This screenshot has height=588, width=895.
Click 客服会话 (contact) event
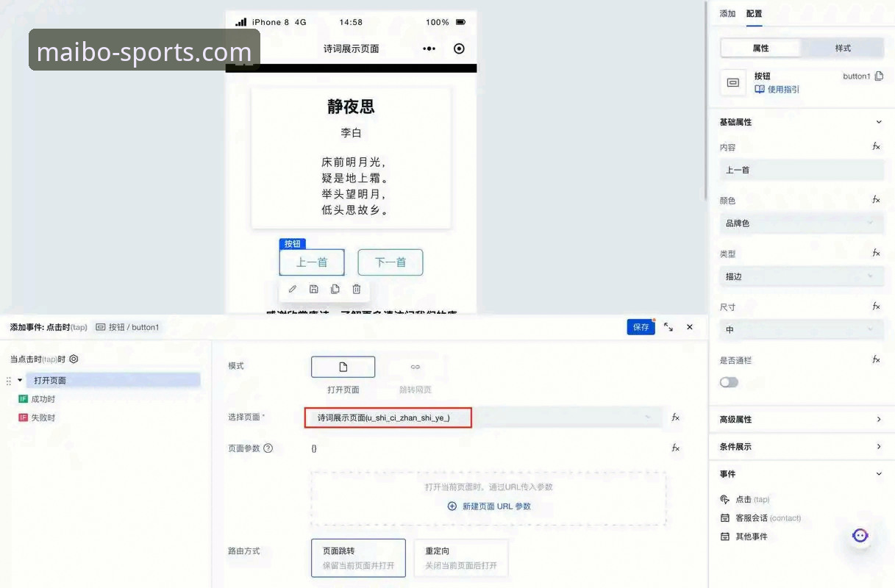tap(768, 518)
